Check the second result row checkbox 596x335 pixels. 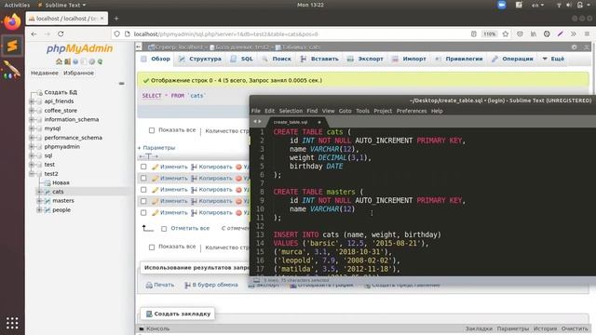143,178
